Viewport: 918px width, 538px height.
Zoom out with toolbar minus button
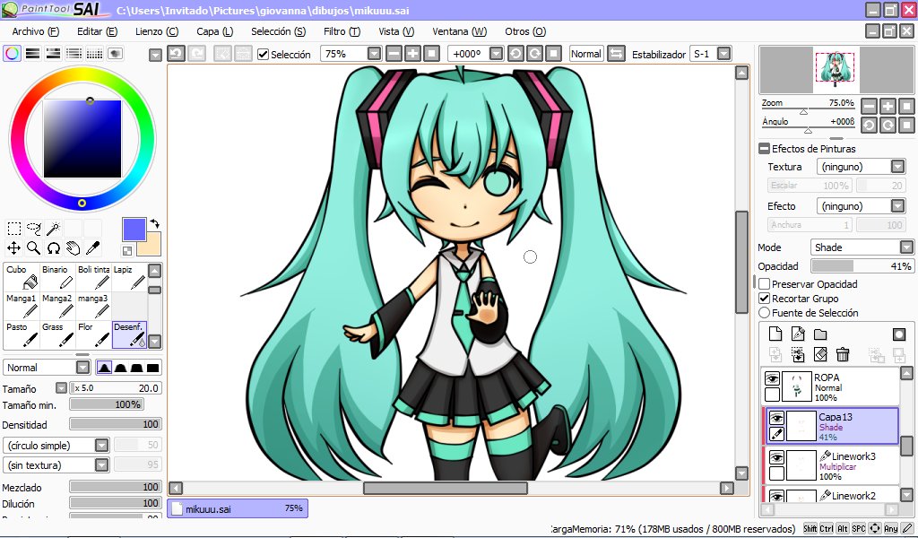[394, 54]
